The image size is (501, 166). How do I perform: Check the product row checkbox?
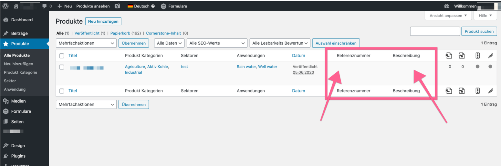(x=62, y=67)
